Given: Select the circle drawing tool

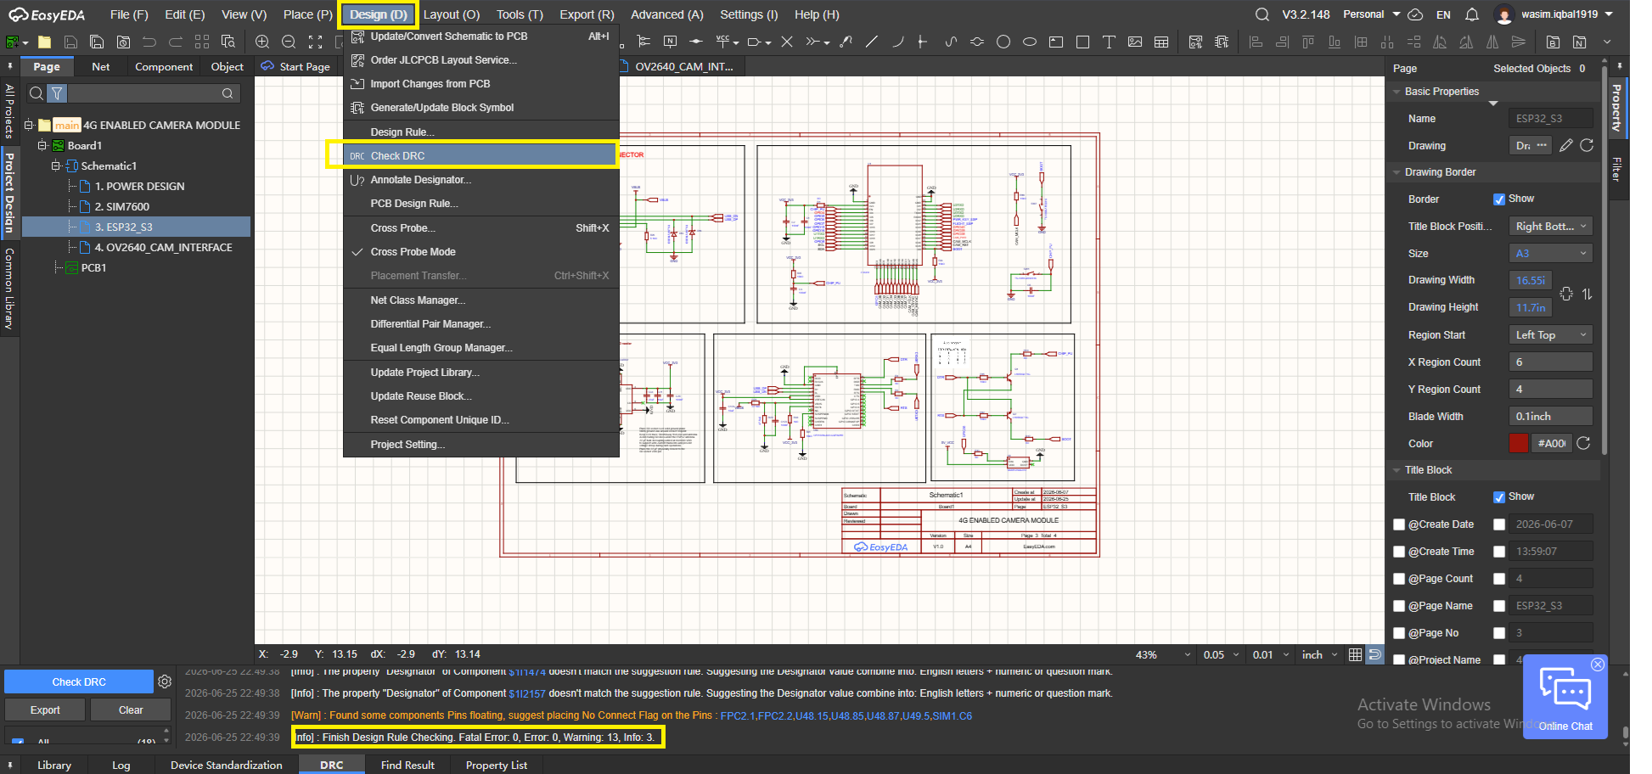Looking at the screenshot, I should pyautogui.click(x=1003, y=42).
